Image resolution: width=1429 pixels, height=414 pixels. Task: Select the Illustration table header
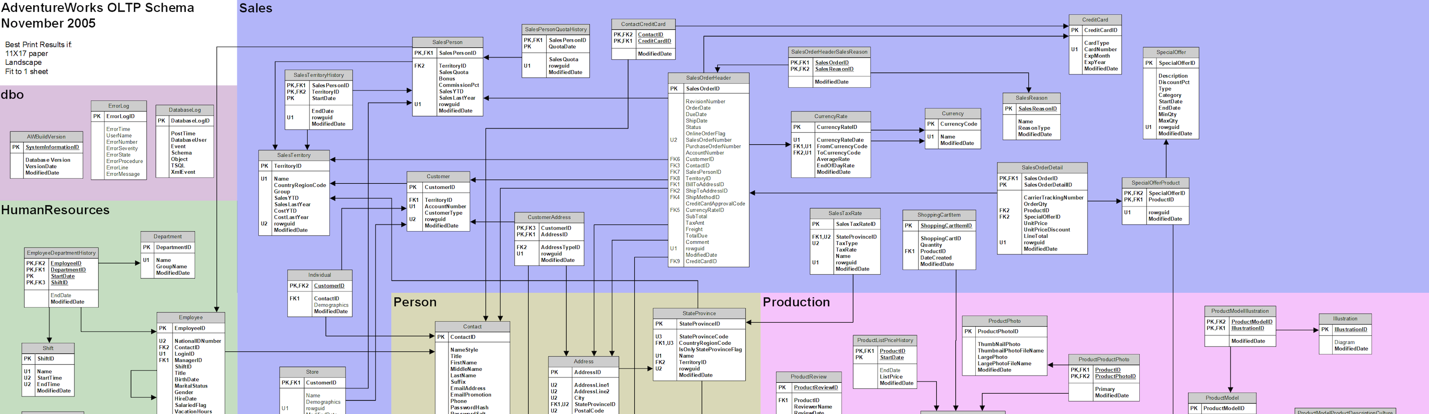coord(1345,319)
